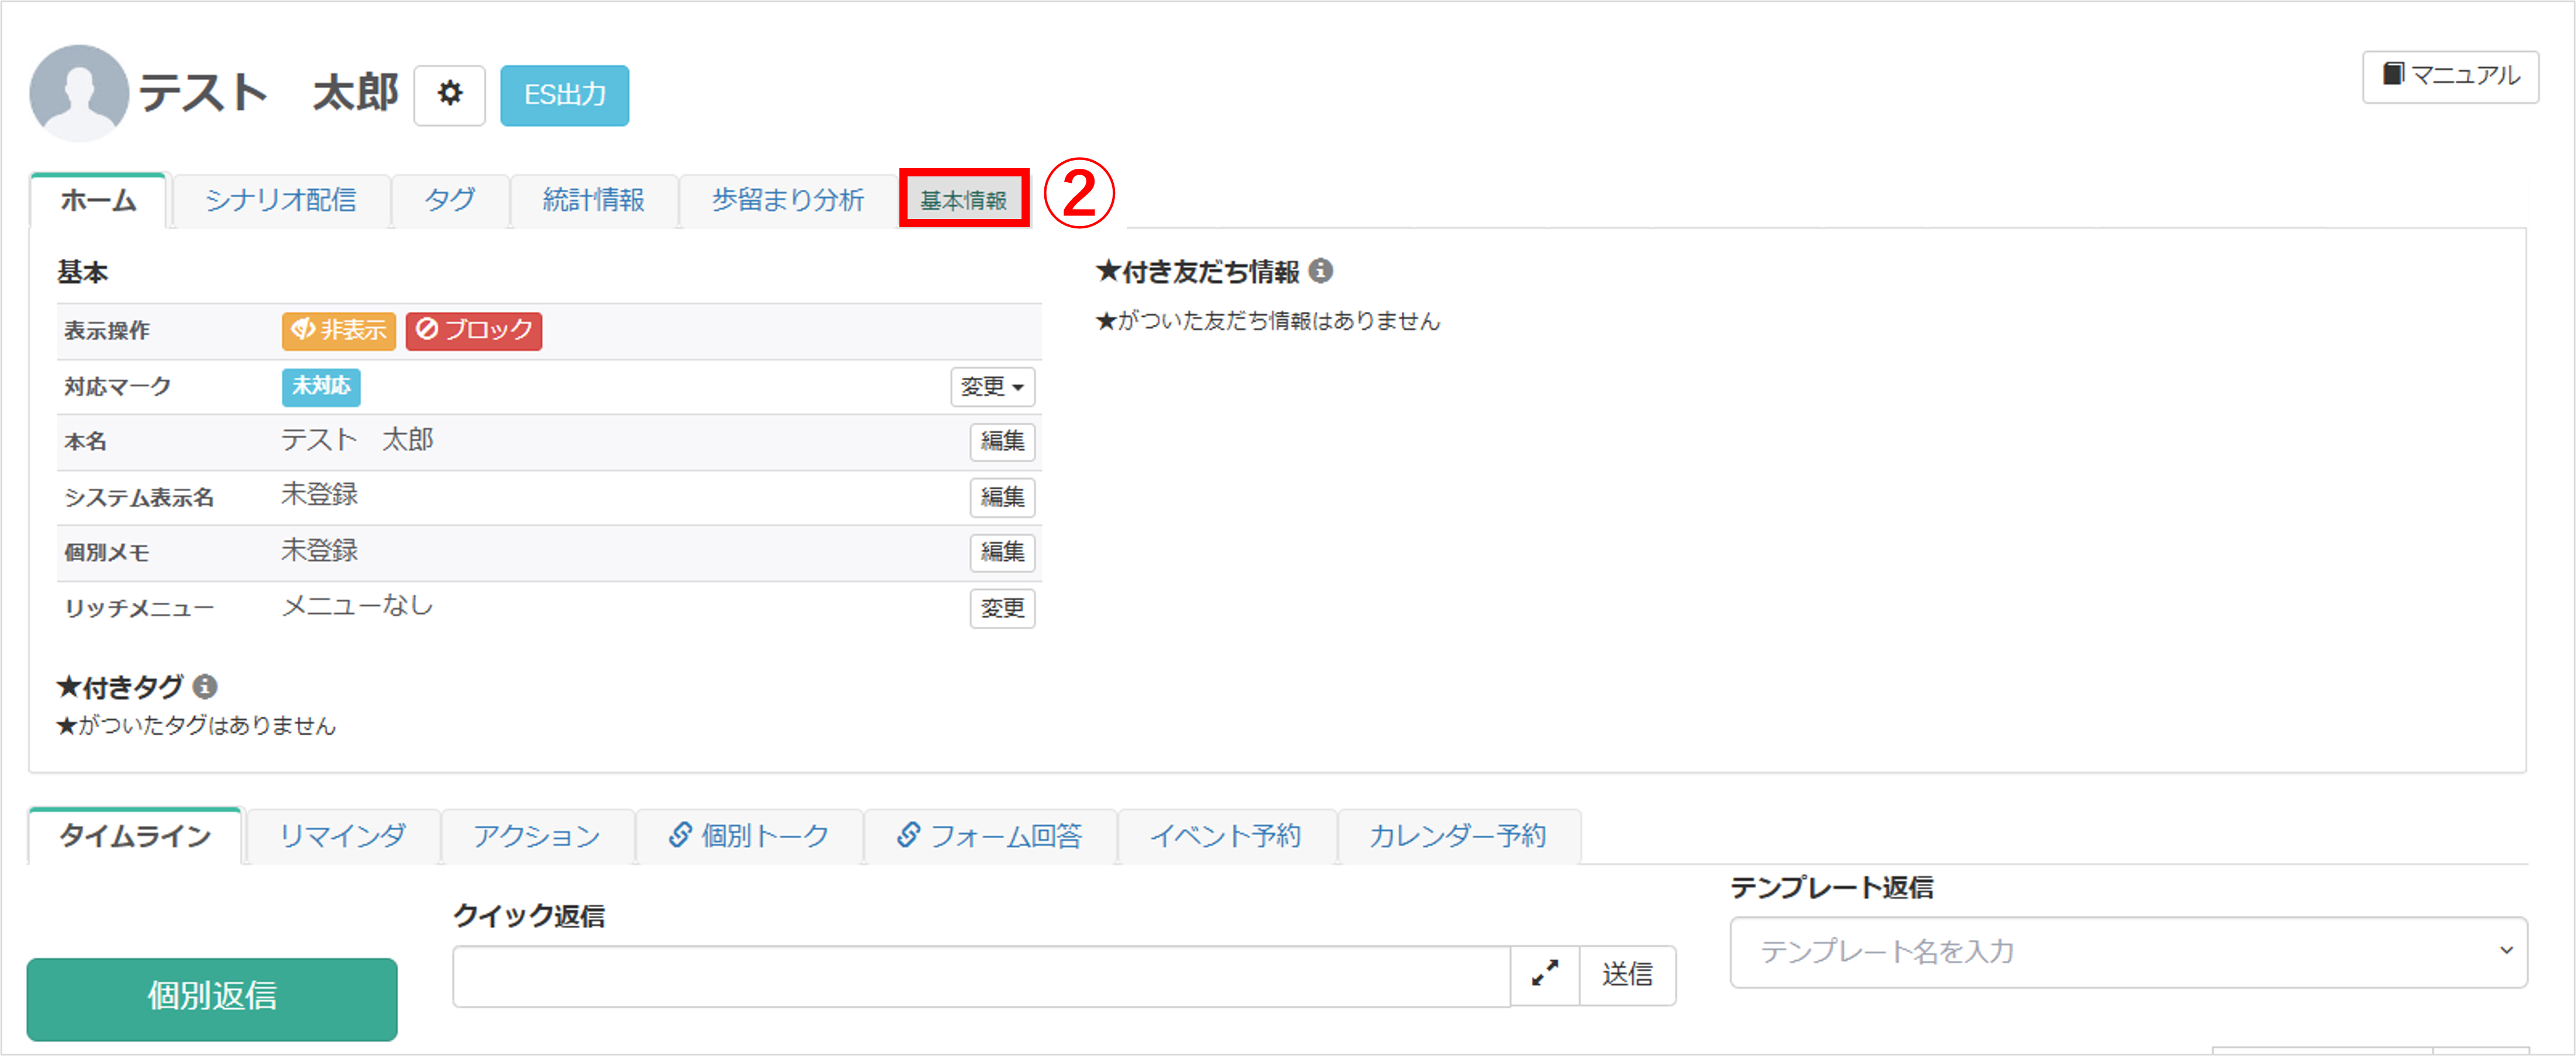Switch to 基本情報 tab

[963, 200]
